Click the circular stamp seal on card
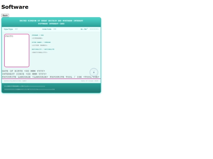213x159 pixels. [x=94, y=72]
